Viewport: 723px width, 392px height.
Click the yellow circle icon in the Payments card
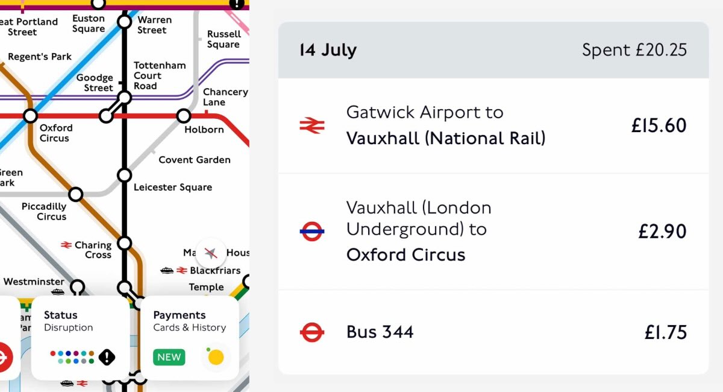pyautogui.click(x=215, y=357)
